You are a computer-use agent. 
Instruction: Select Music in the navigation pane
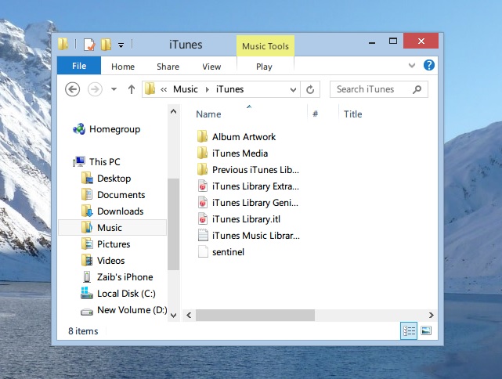[112, 228]
